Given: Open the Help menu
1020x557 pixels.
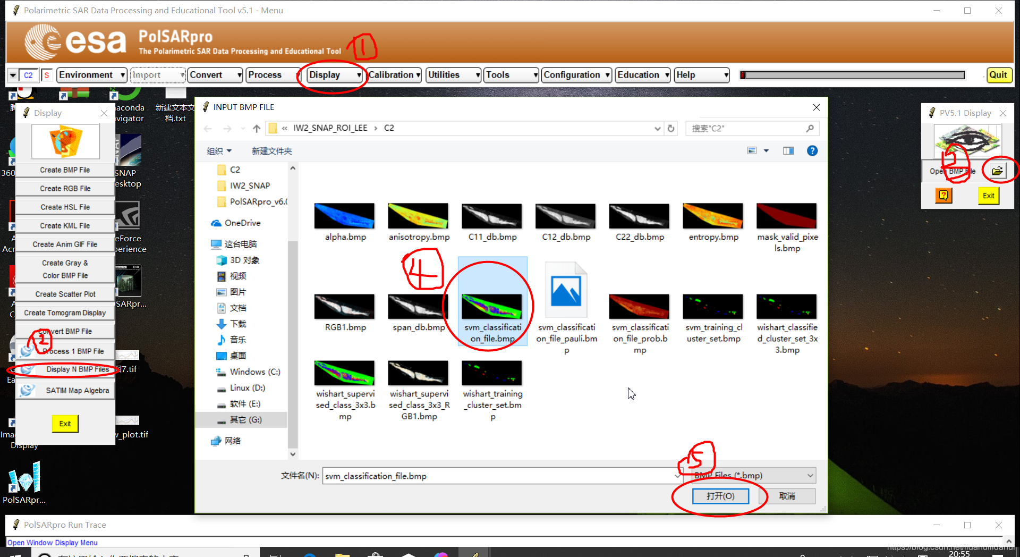Looking at the screenshot, I should click(702, 75).
